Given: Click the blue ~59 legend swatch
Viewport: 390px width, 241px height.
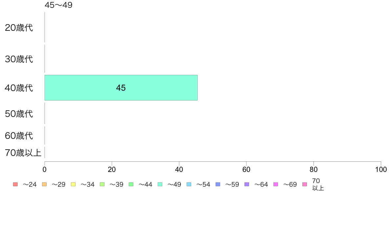Looking at the screenshot, I should click(x=218, y=184).
